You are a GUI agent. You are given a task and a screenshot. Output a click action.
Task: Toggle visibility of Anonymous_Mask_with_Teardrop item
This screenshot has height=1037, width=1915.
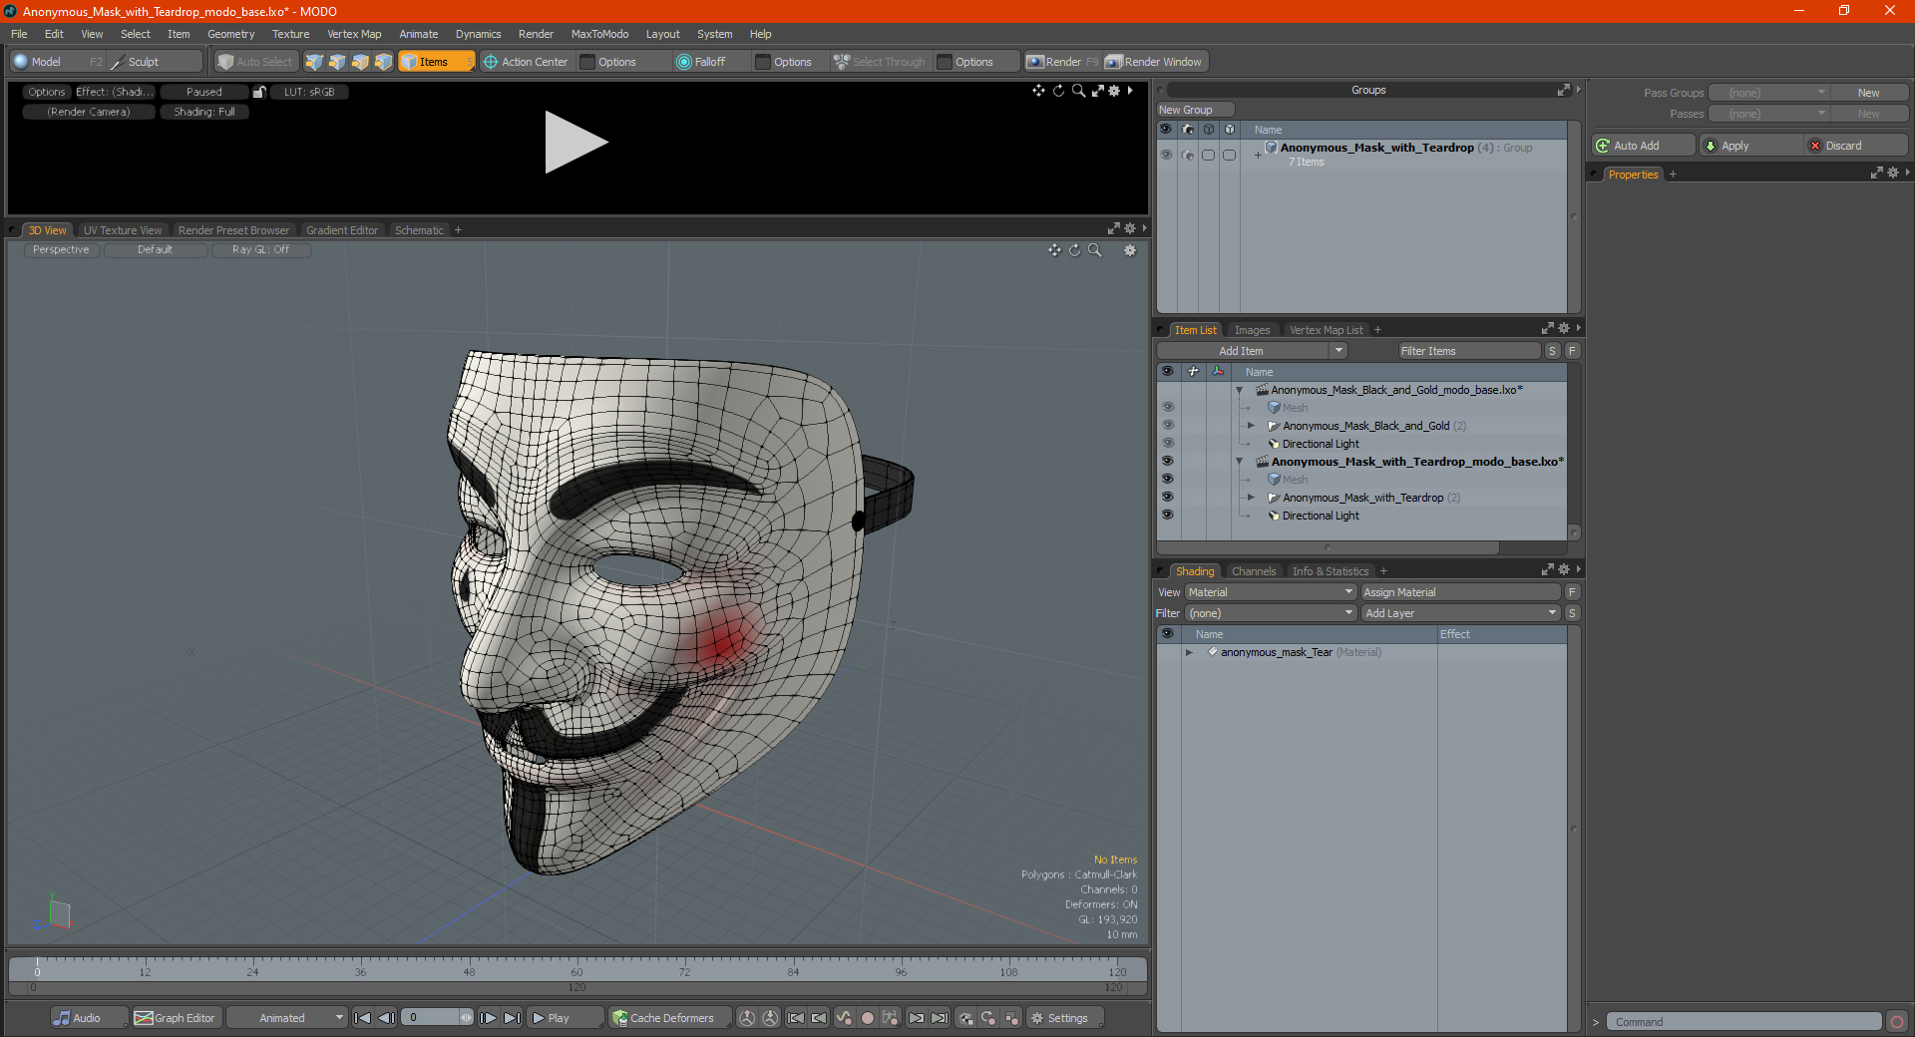pos(1168,498)
